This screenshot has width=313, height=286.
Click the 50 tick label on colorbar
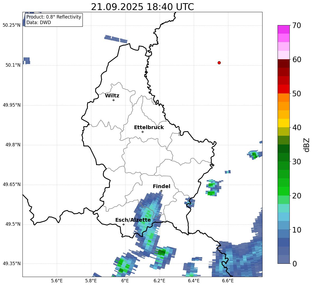[297, 93]
